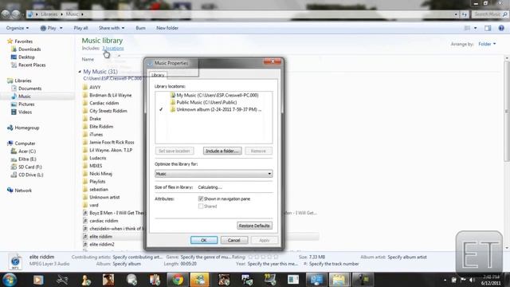Open the Documents library

[x=29, y=88]
